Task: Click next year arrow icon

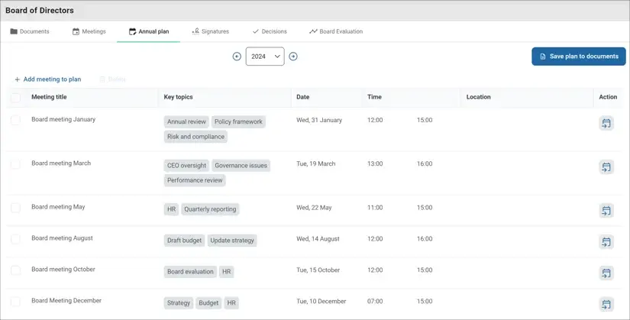Action: tap(293, 57)
